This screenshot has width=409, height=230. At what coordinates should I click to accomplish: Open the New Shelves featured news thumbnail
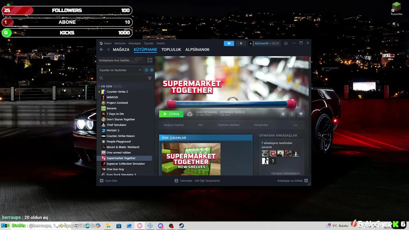(x=191, y=159)
